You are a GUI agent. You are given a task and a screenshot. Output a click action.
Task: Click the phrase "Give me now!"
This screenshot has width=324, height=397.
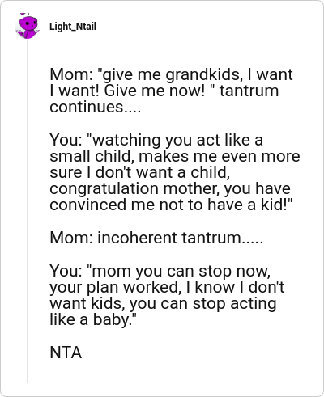click(155, 91)
